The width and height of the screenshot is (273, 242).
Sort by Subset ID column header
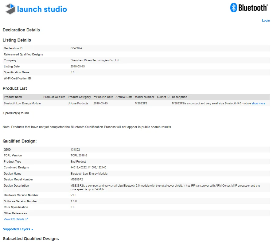(x=163, y=97)
